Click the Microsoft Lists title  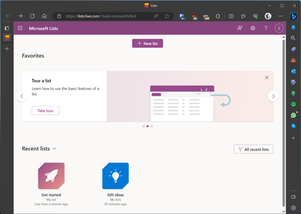(43, 28)
